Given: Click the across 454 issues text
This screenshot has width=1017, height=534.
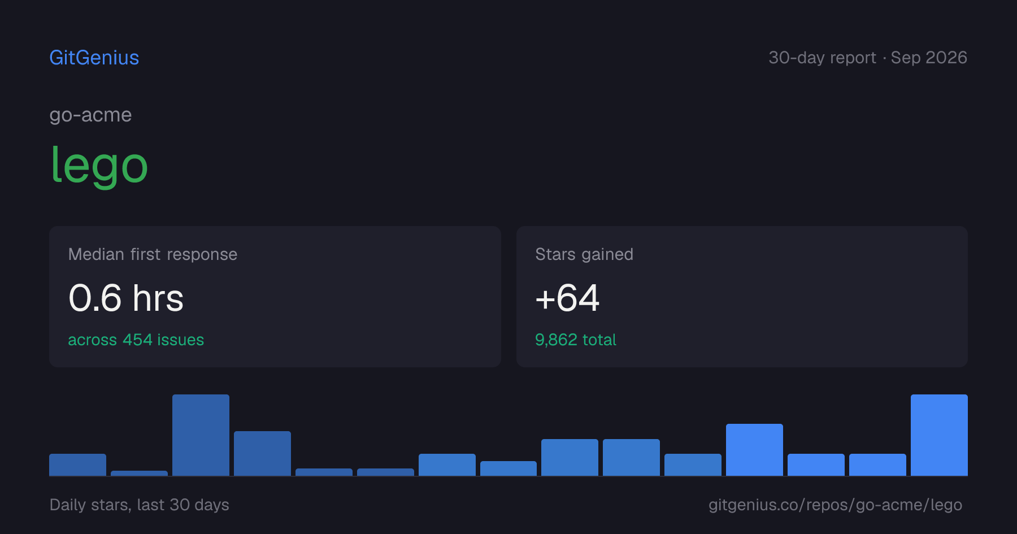Looking at the screenshot, I should click(136, 340).
